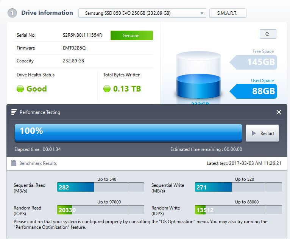Click Estimated time remaining 00:00:00
This screenshot has width=290, height=239.
click(206, 149)
